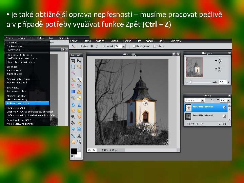The width and height of the screenshot is (244, 183).
Task: Click the Navigator zoom percentage field
Action: tap(222, 82)
